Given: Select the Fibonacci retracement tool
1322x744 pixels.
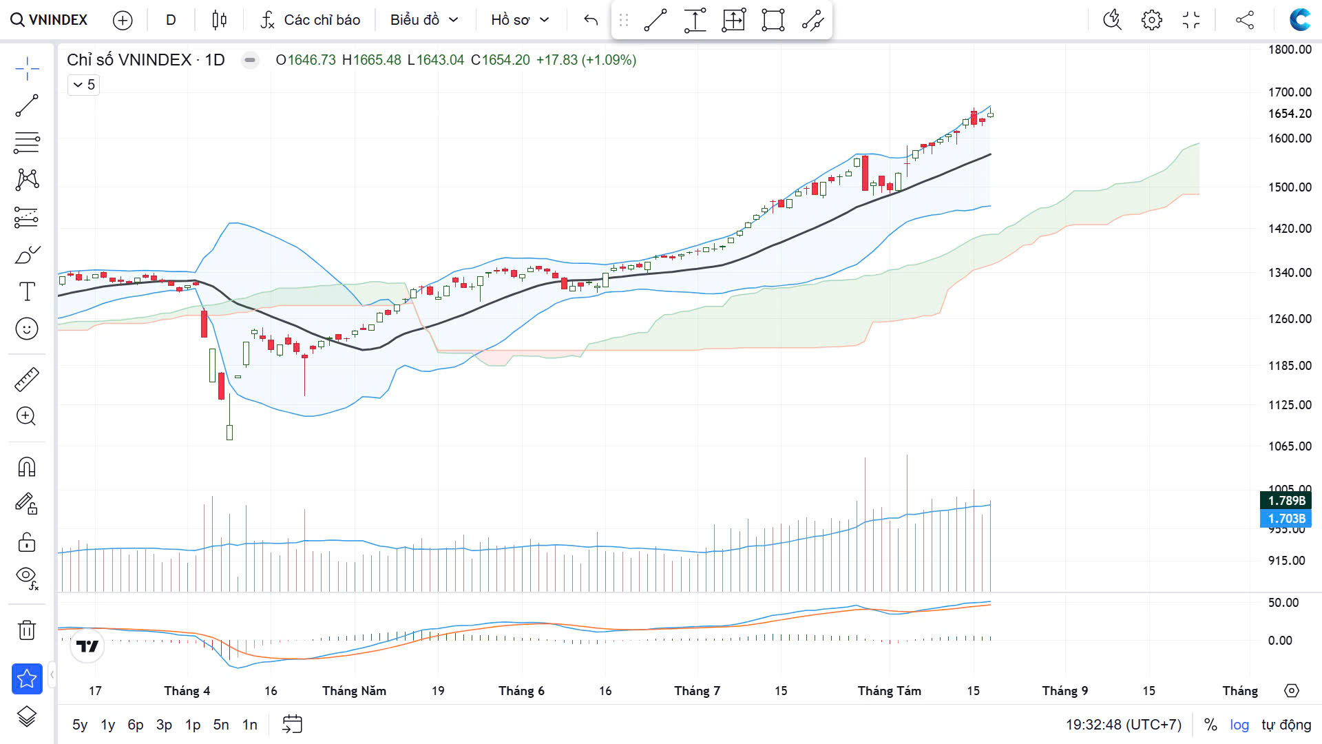Looking at the screenshot, I should (x=27, y=143).
